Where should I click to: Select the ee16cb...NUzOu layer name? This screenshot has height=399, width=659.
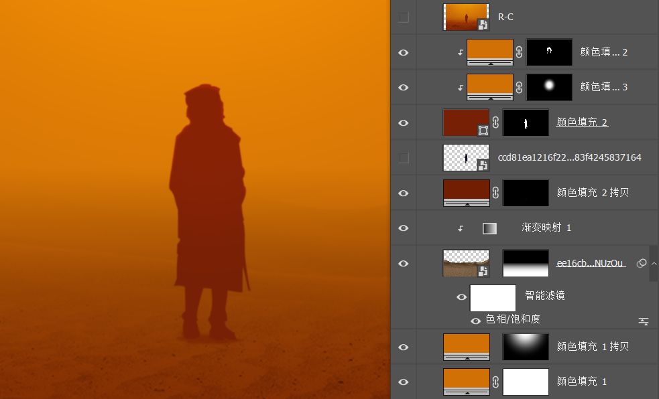(591, 263)
